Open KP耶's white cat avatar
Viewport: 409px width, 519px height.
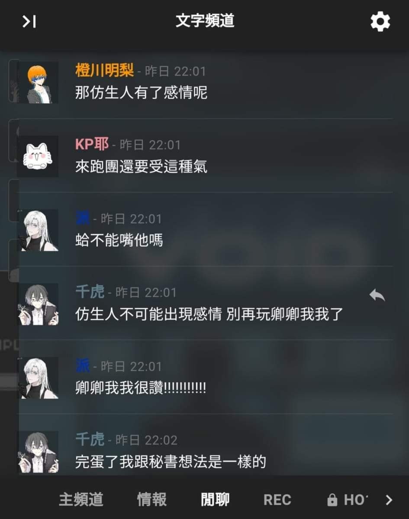(38, 156)
